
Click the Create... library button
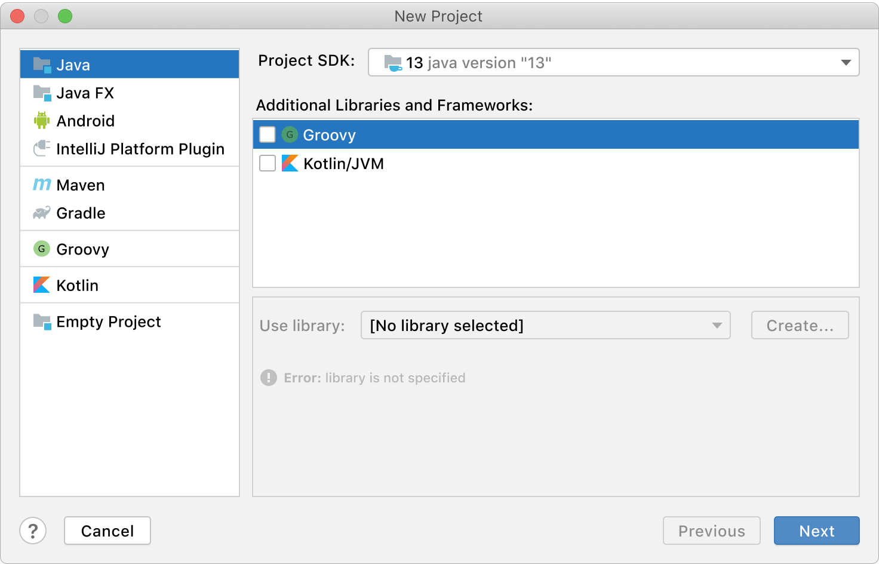(x=800, y=325)
